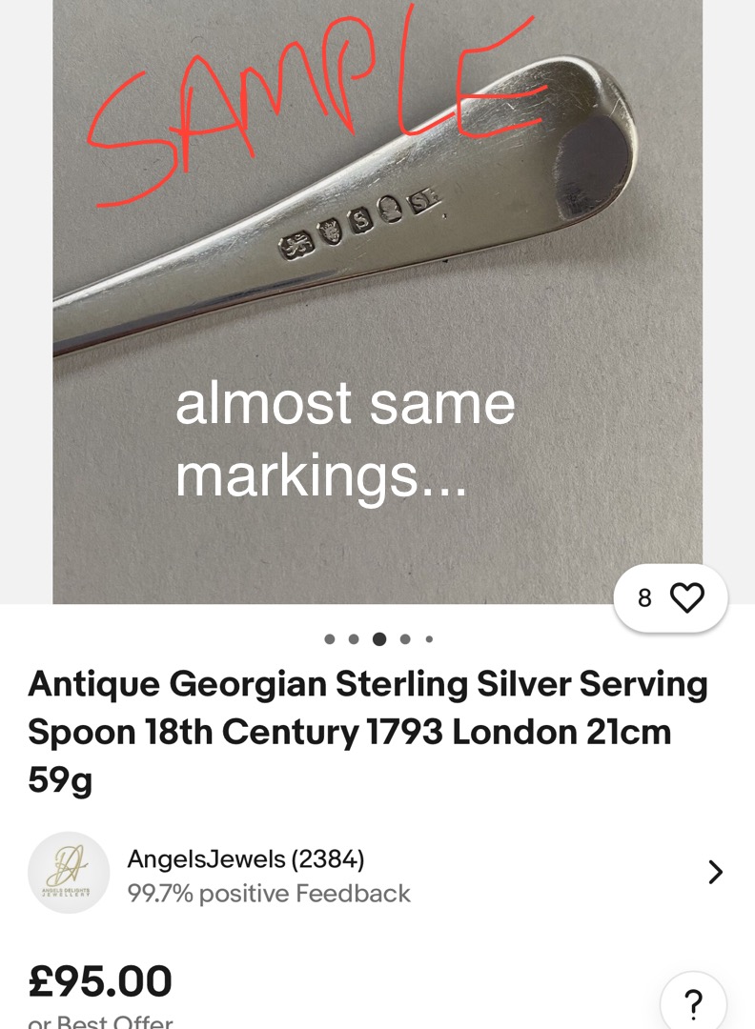755x1029 pixels.
Task: Tap the seller's (2384) feedback count
Action: [328, 859]
